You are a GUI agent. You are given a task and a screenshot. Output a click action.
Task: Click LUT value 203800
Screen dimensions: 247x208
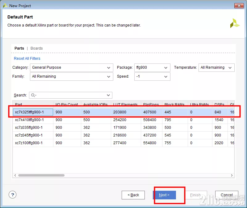[120, 112]
